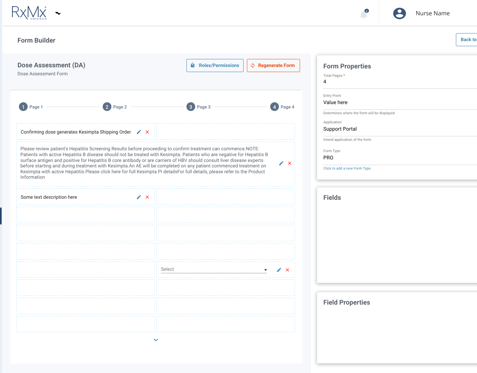Click the 'Form Builder' heading
This screenshot has width=477, height=373.
[x=36, y=40]
